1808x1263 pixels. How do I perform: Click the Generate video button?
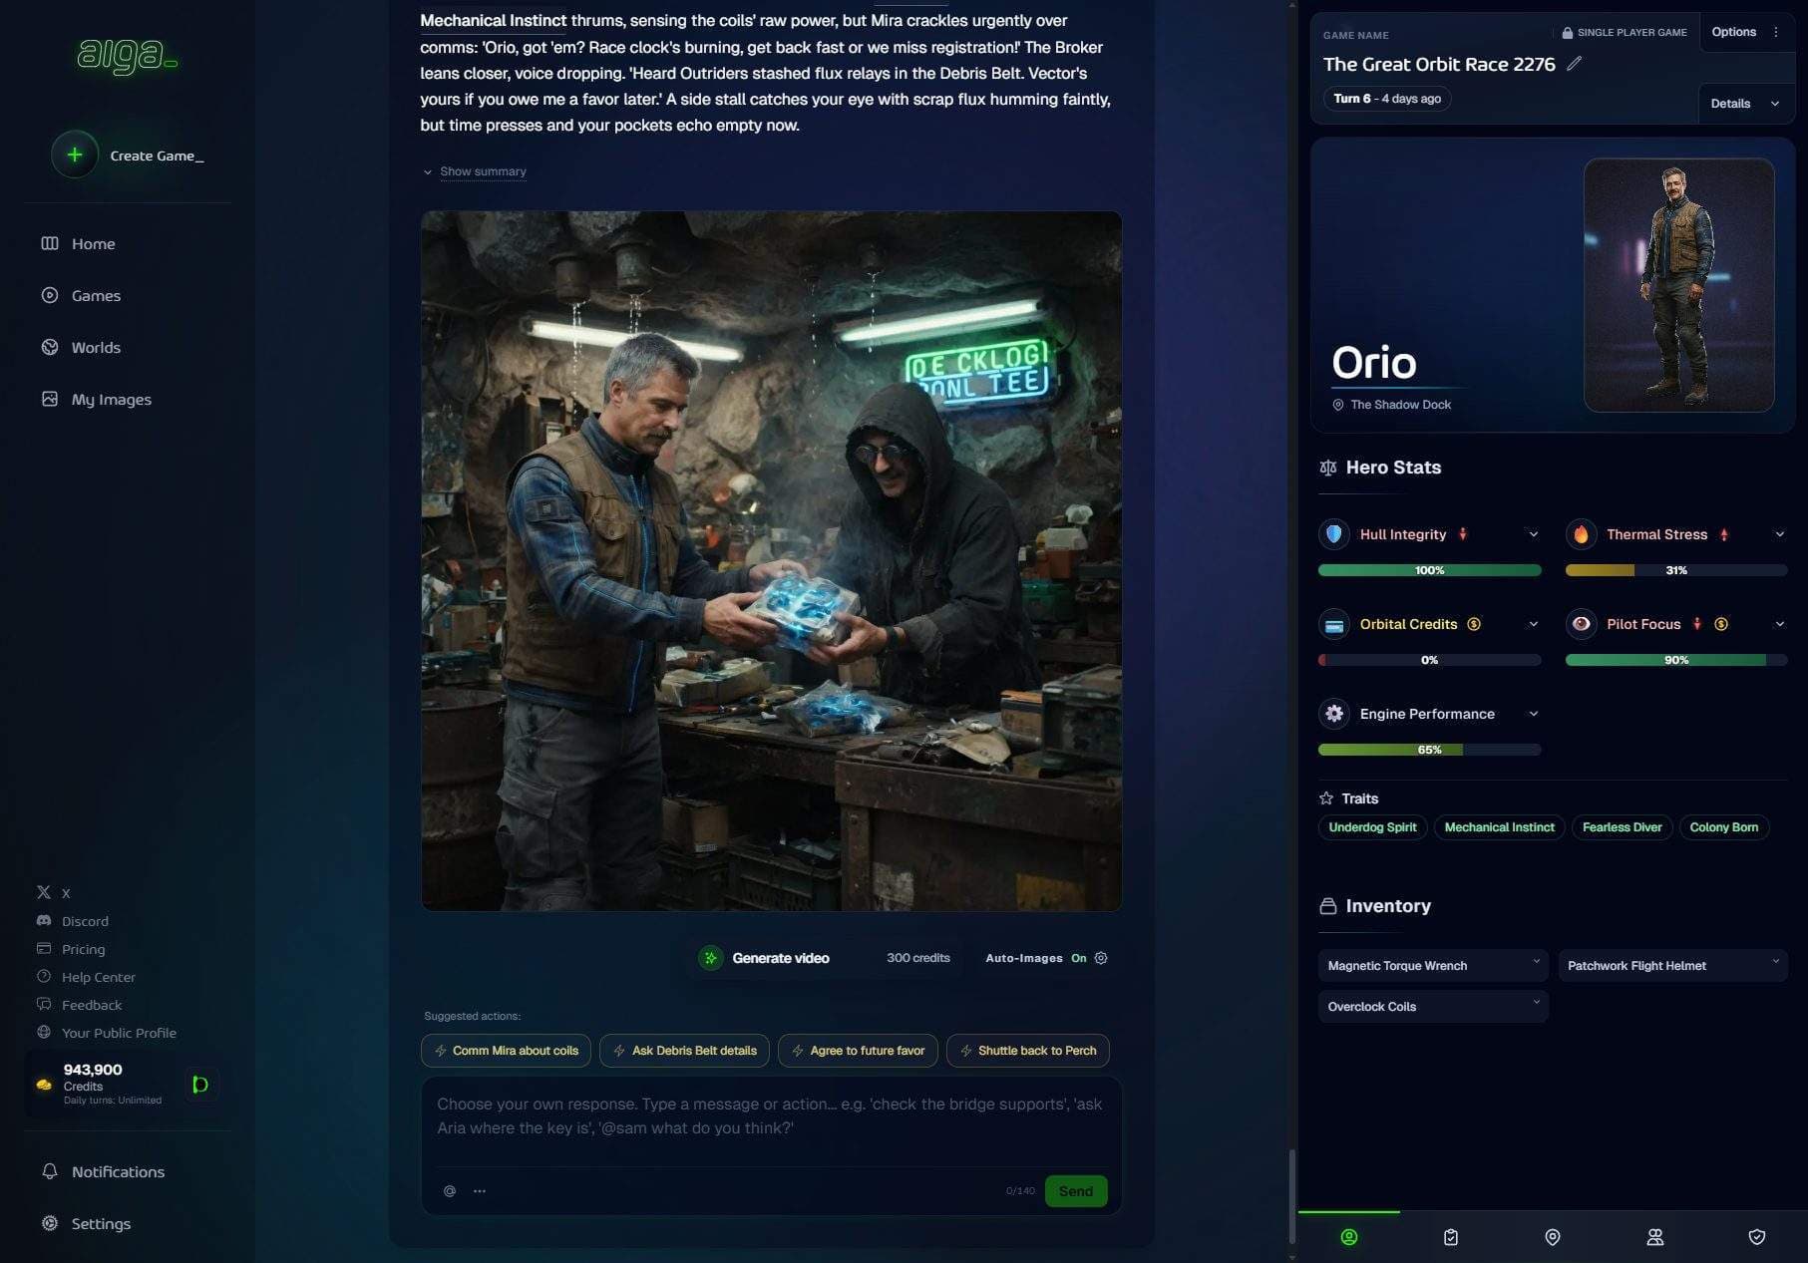pos(766,958)
